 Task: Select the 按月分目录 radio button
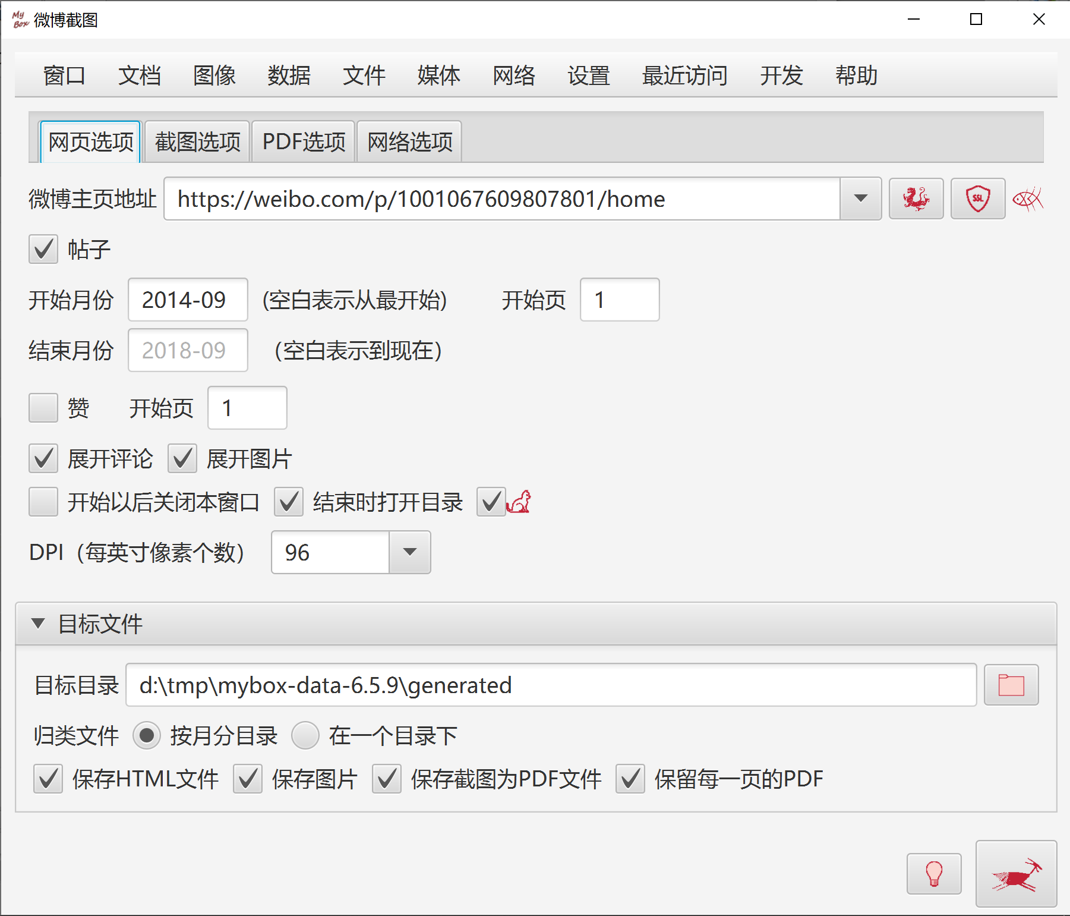click(x=147, y=735)
